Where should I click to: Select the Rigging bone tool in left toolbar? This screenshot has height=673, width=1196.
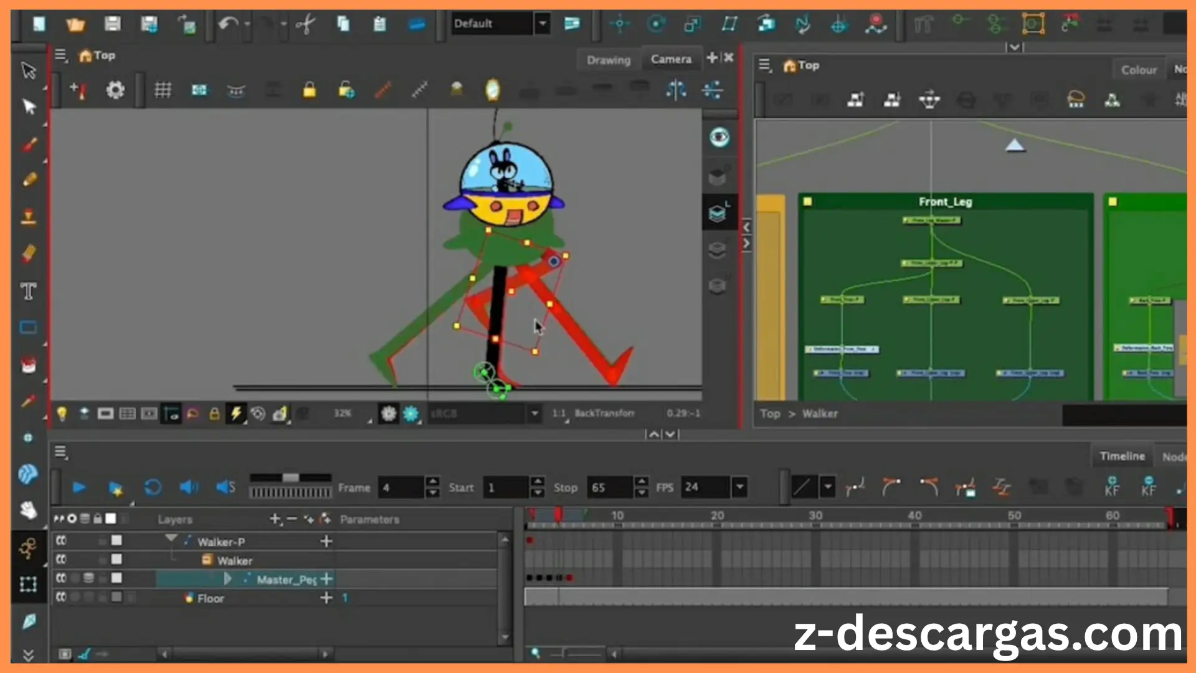[x=28, y=548]
